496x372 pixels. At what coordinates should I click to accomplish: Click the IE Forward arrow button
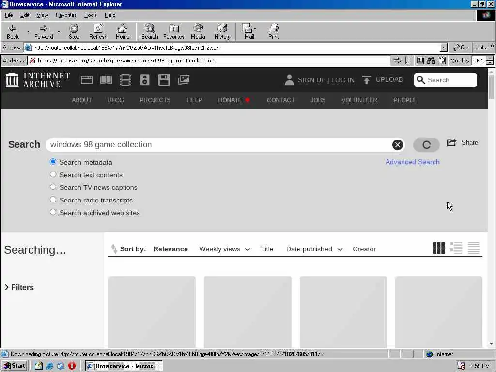(44, 32)
